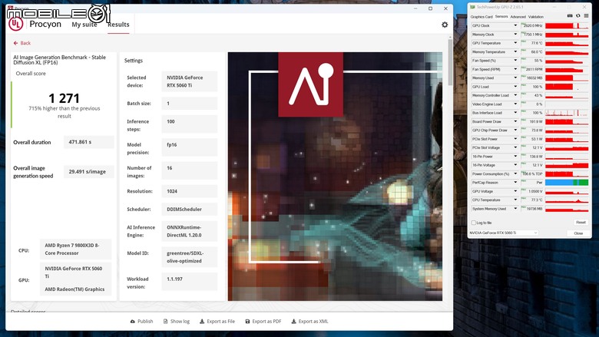Expand PerfCap Reason dropdown
This screenshot has width=599, height=337.
(x=515, y=183)
